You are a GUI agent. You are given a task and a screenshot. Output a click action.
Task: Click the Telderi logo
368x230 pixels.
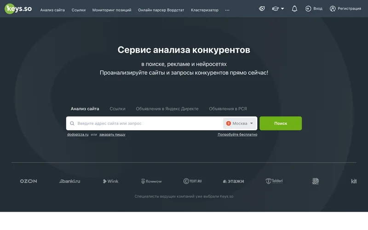click(274, 181)
